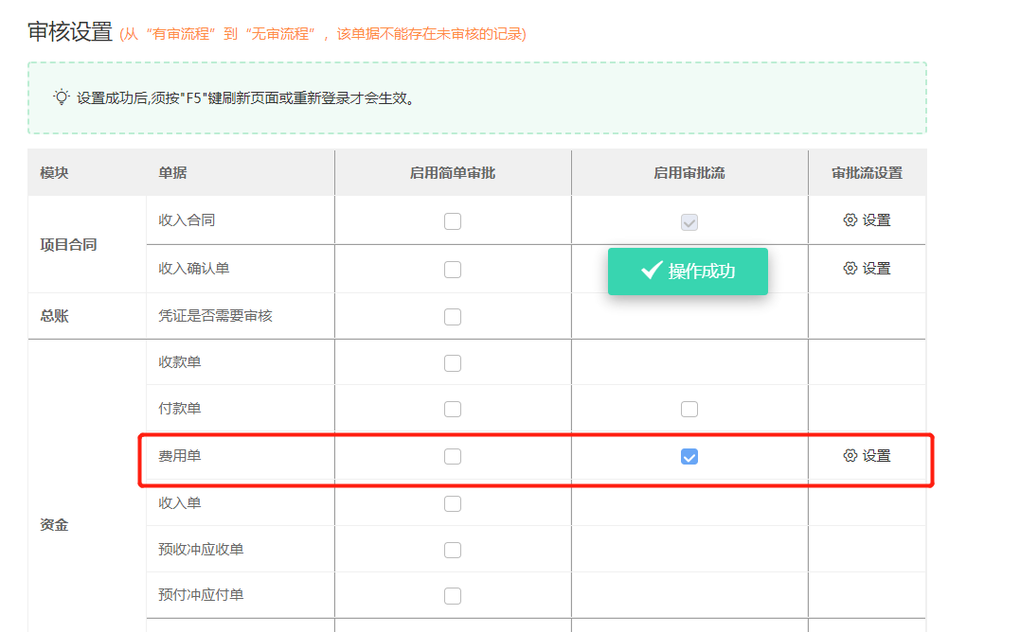This screenshot has width=1020, height=632.
Task: Enable simple approval for 预付冲应付单
Action: point(452,595)
